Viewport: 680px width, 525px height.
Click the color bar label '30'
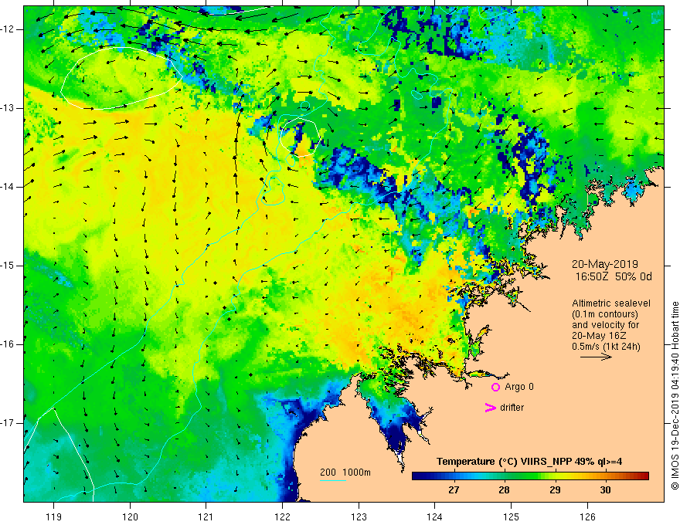click(x=605, y=490)
